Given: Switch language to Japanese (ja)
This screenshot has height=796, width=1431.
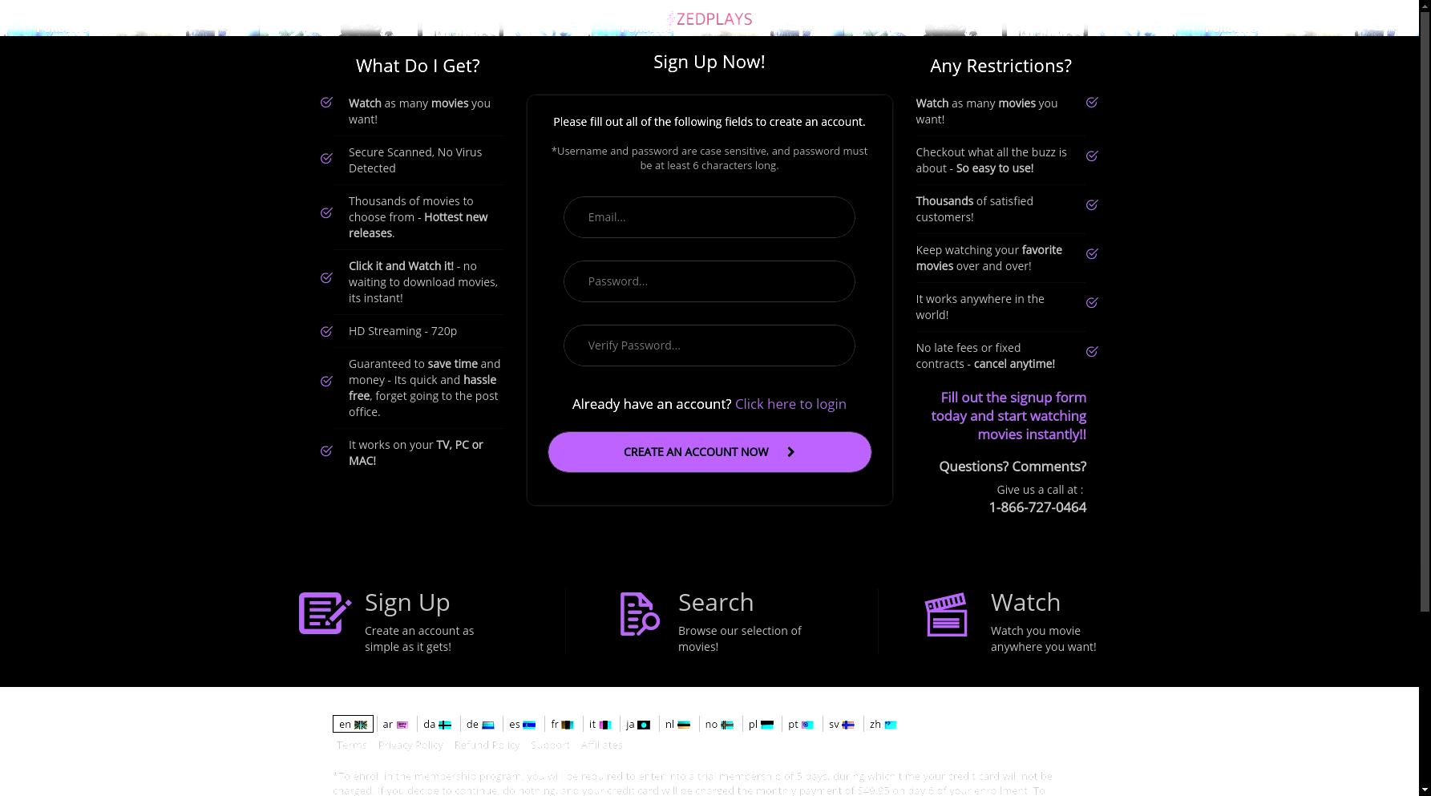Looking at the screenshot, I should pyautogui.click(x=638, y=725).
